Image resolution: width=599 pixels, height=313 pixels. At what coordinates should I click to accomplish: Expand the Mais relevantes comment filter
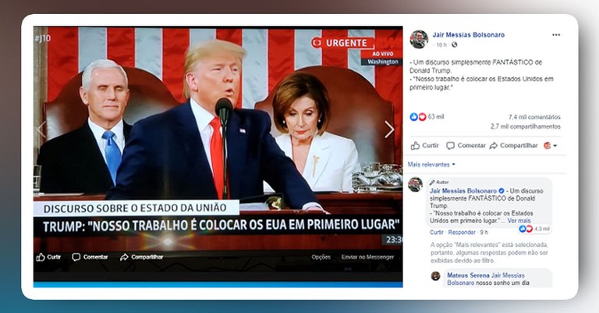(431, 165)
